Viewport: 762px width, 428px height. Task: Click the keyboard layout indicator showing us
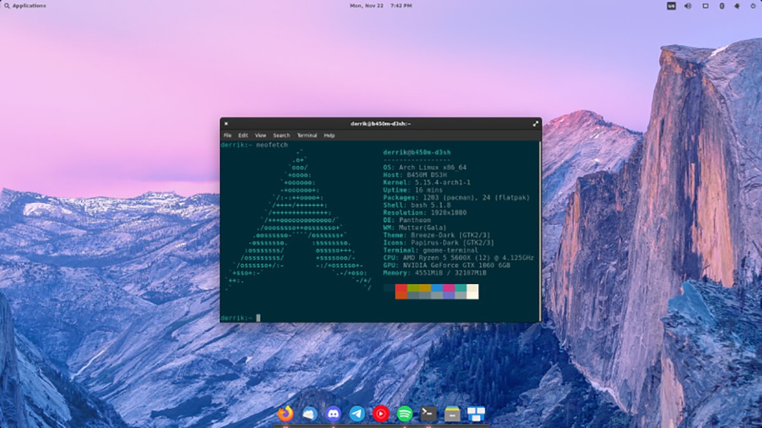[671, 5]
